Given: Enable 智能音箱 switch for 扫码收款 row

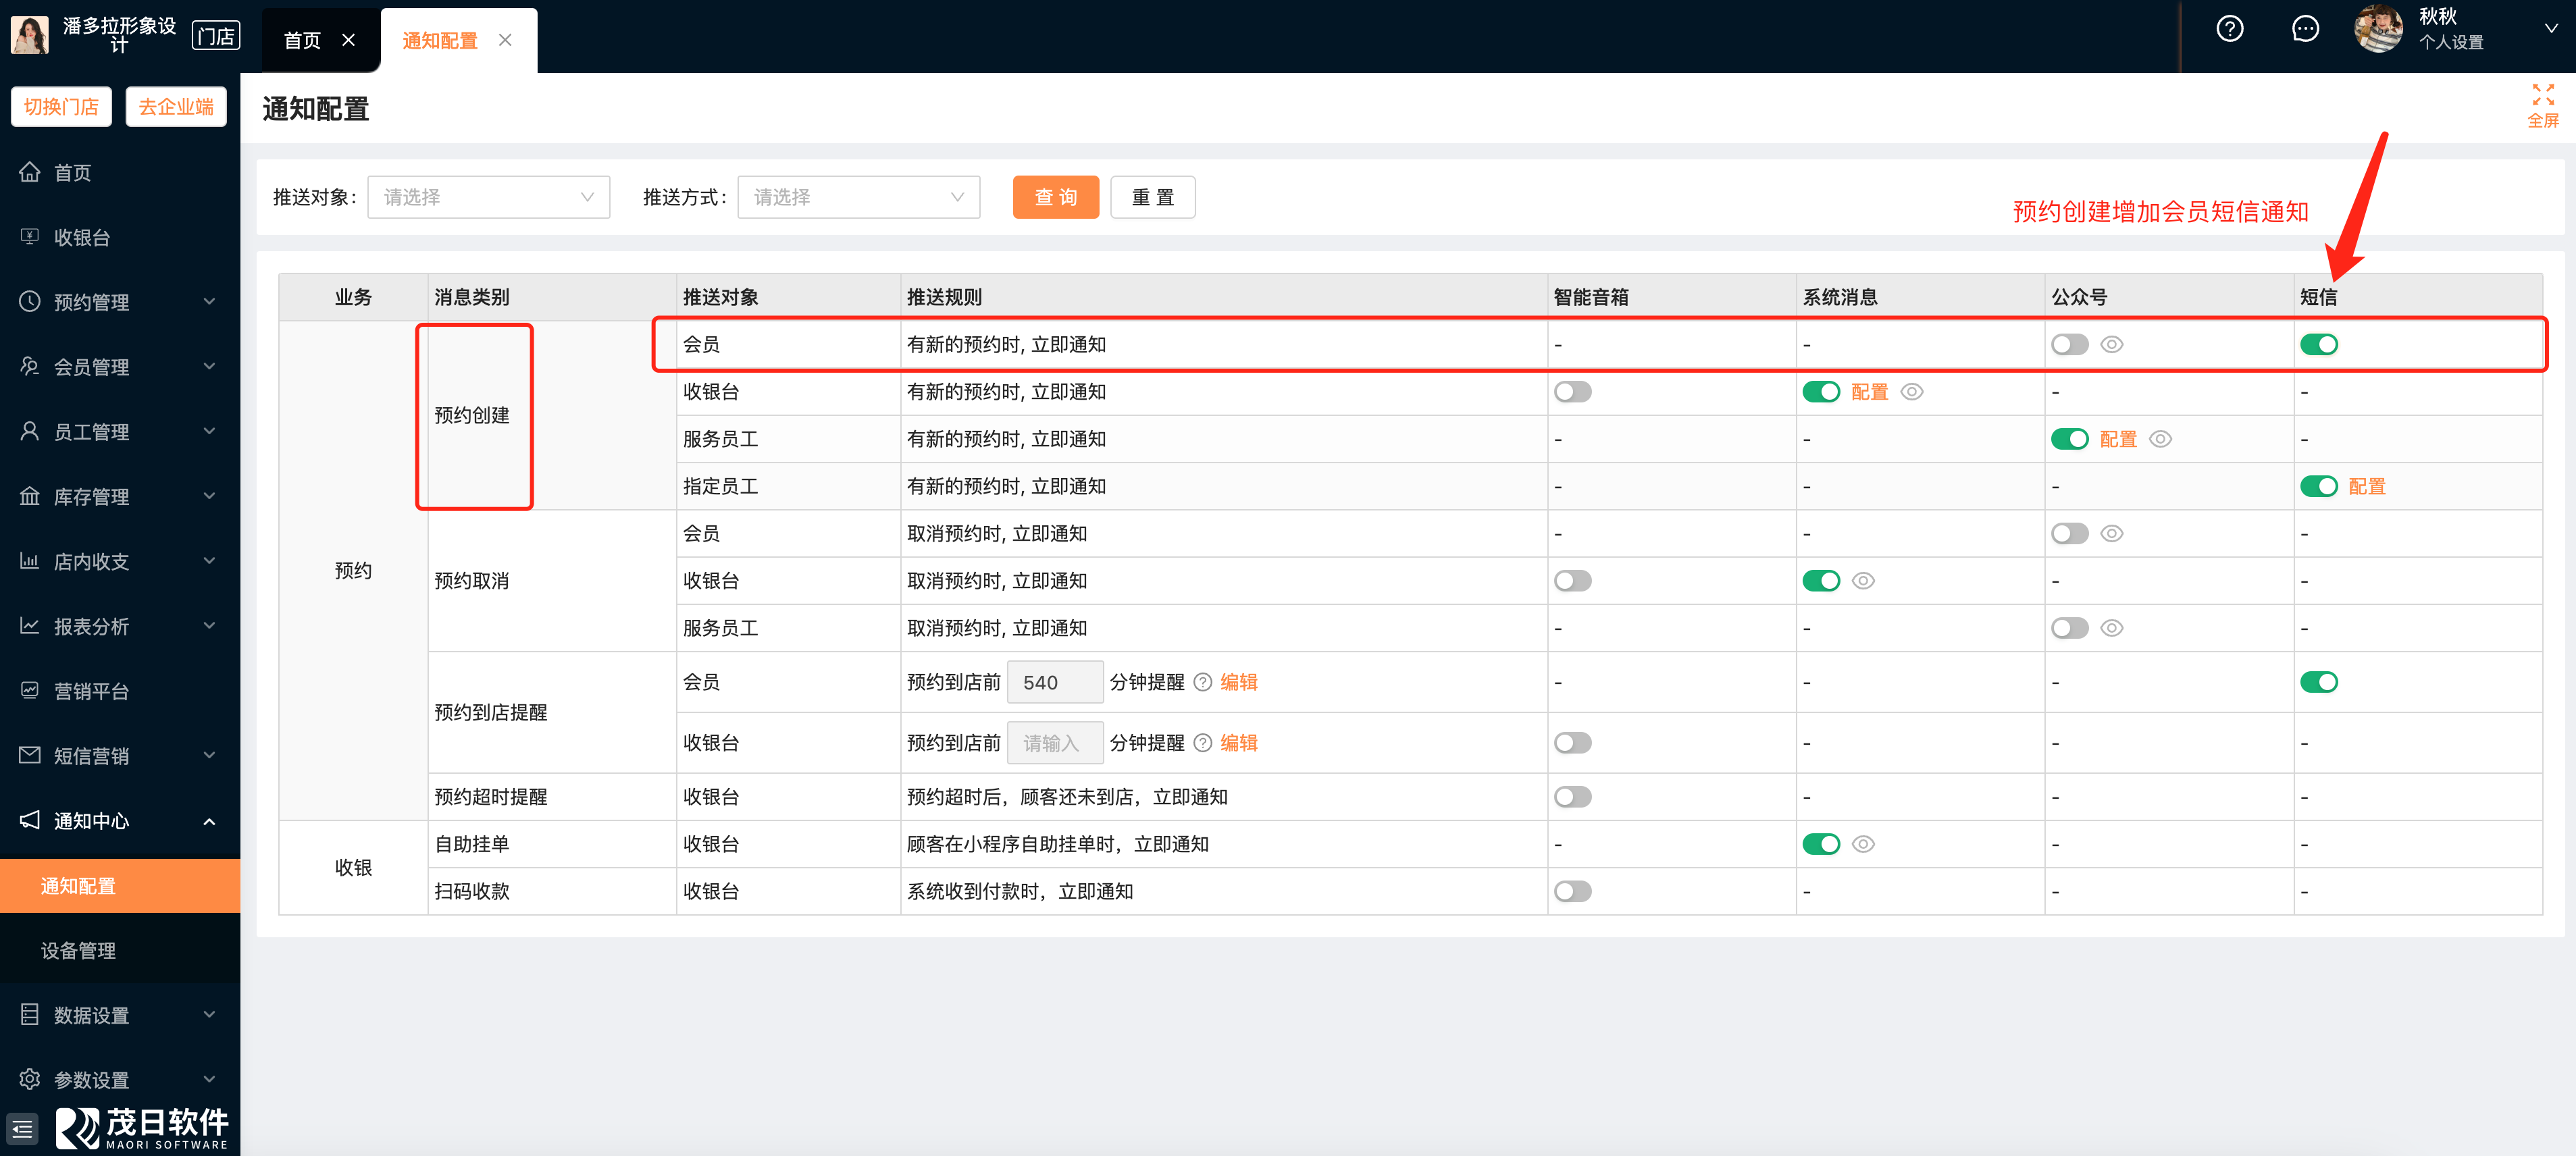Looking at the screenshot, I should (x=1572, y=891).
